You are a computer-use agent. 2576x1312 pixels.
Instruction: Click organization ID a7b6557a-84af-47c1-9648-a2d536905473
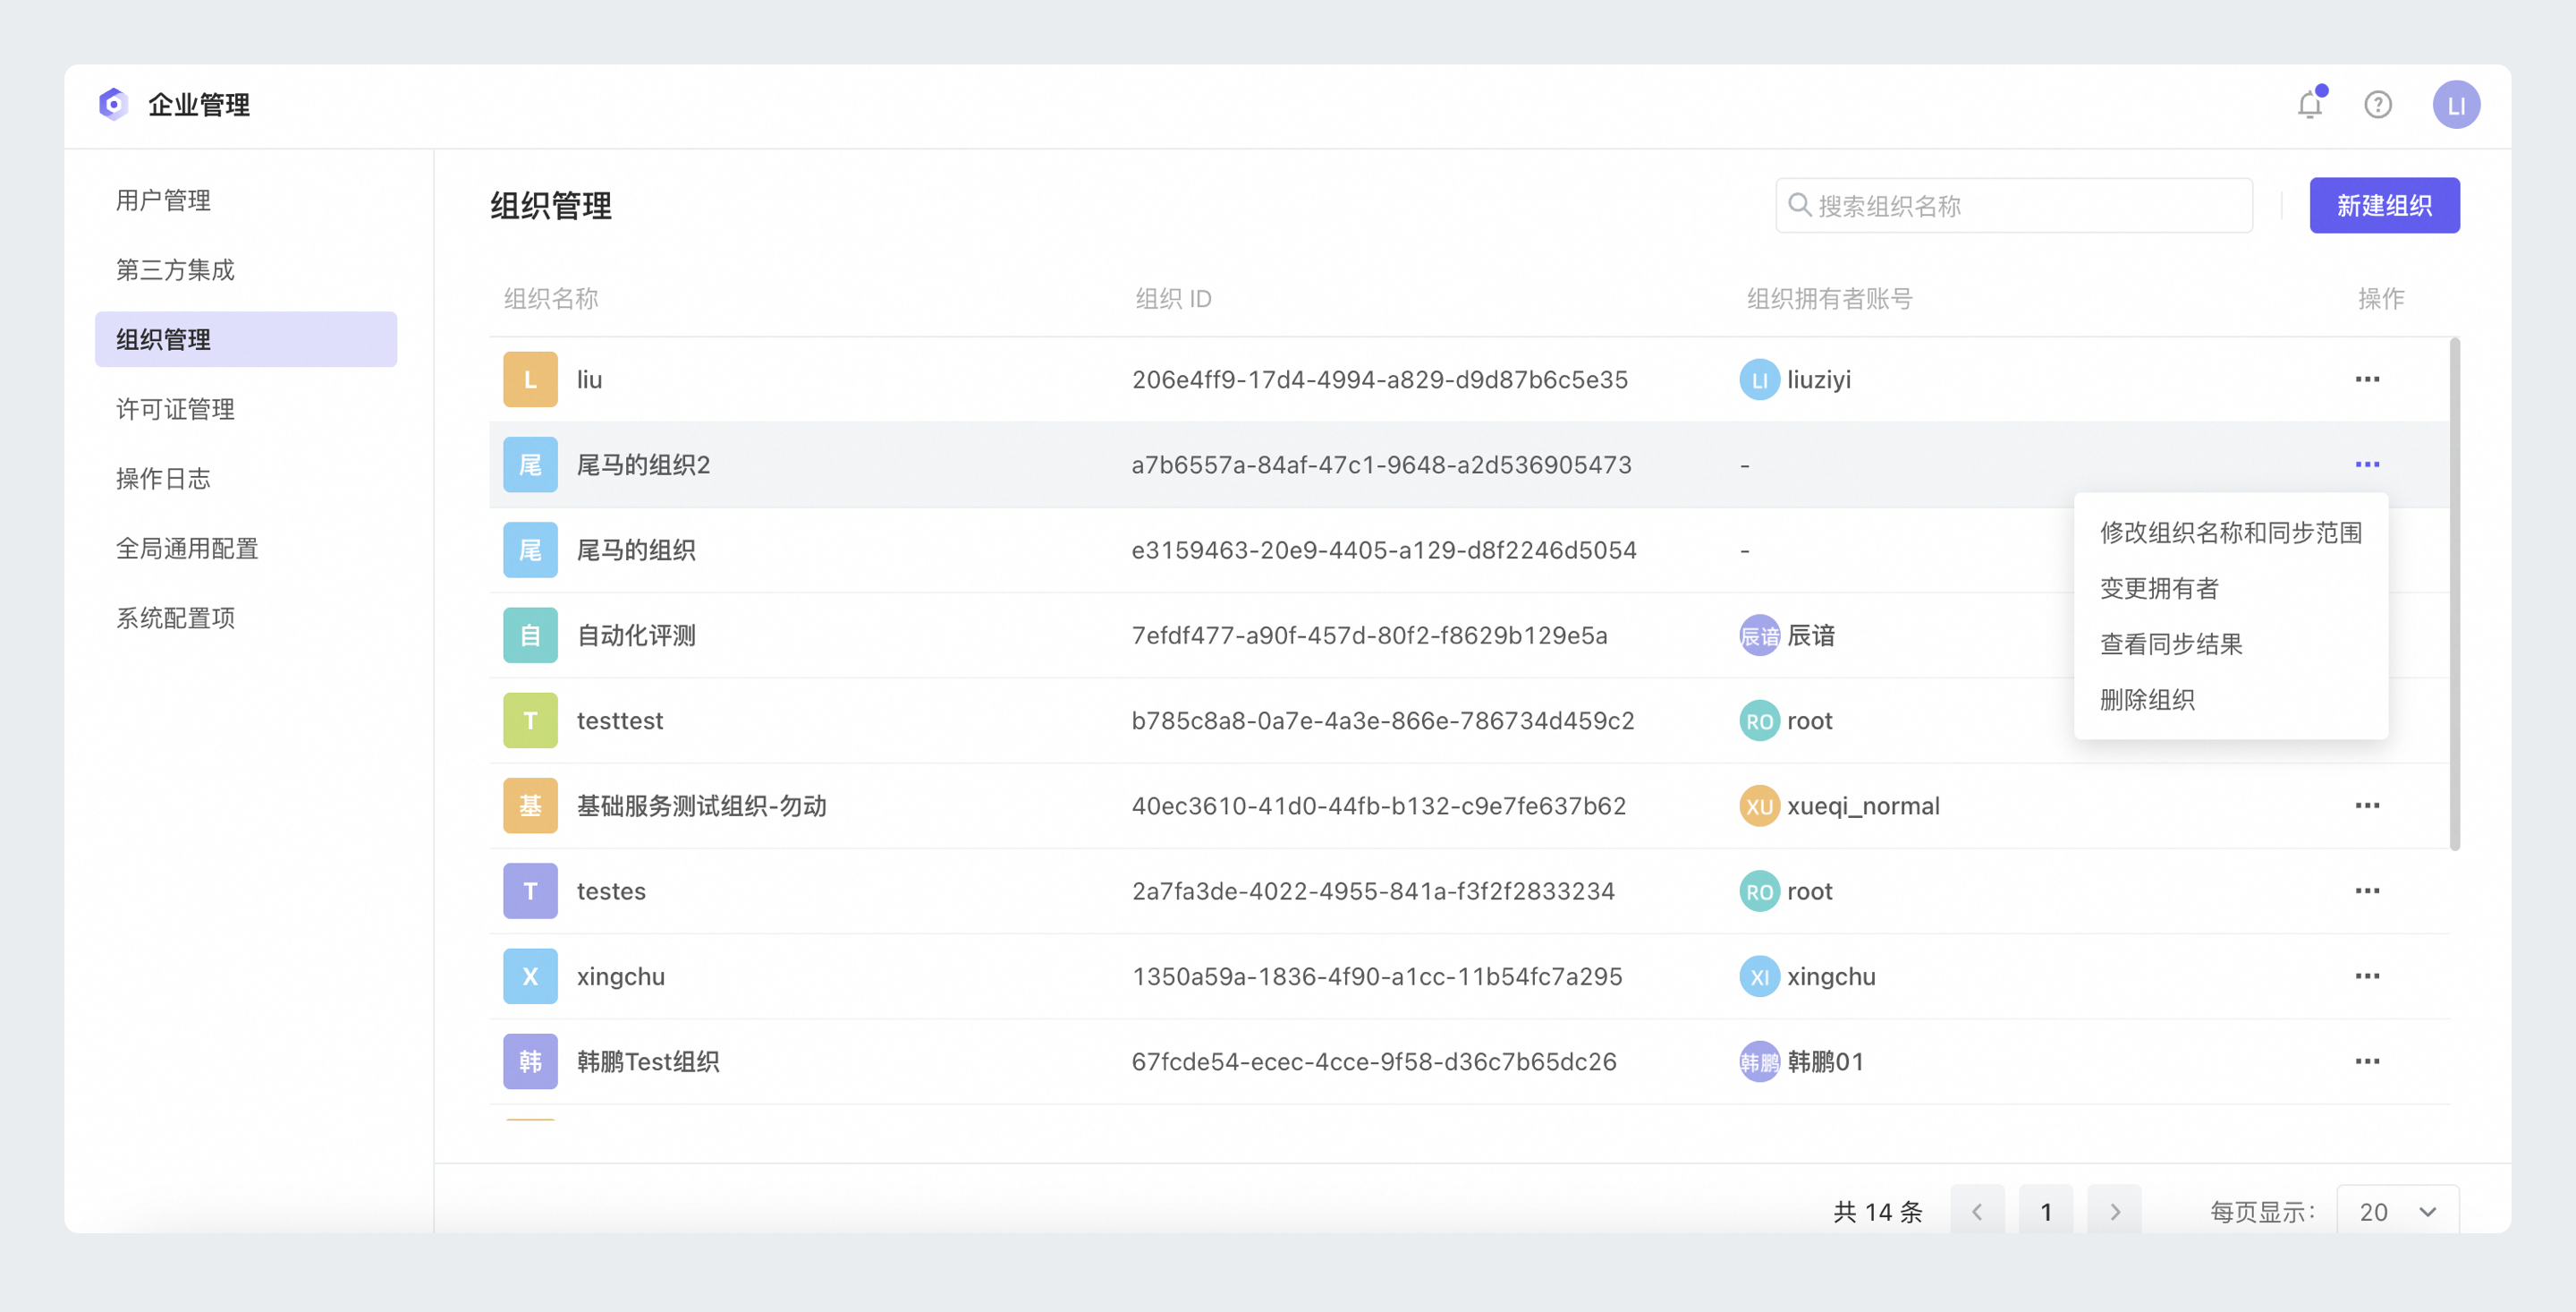pos(1381,464)
